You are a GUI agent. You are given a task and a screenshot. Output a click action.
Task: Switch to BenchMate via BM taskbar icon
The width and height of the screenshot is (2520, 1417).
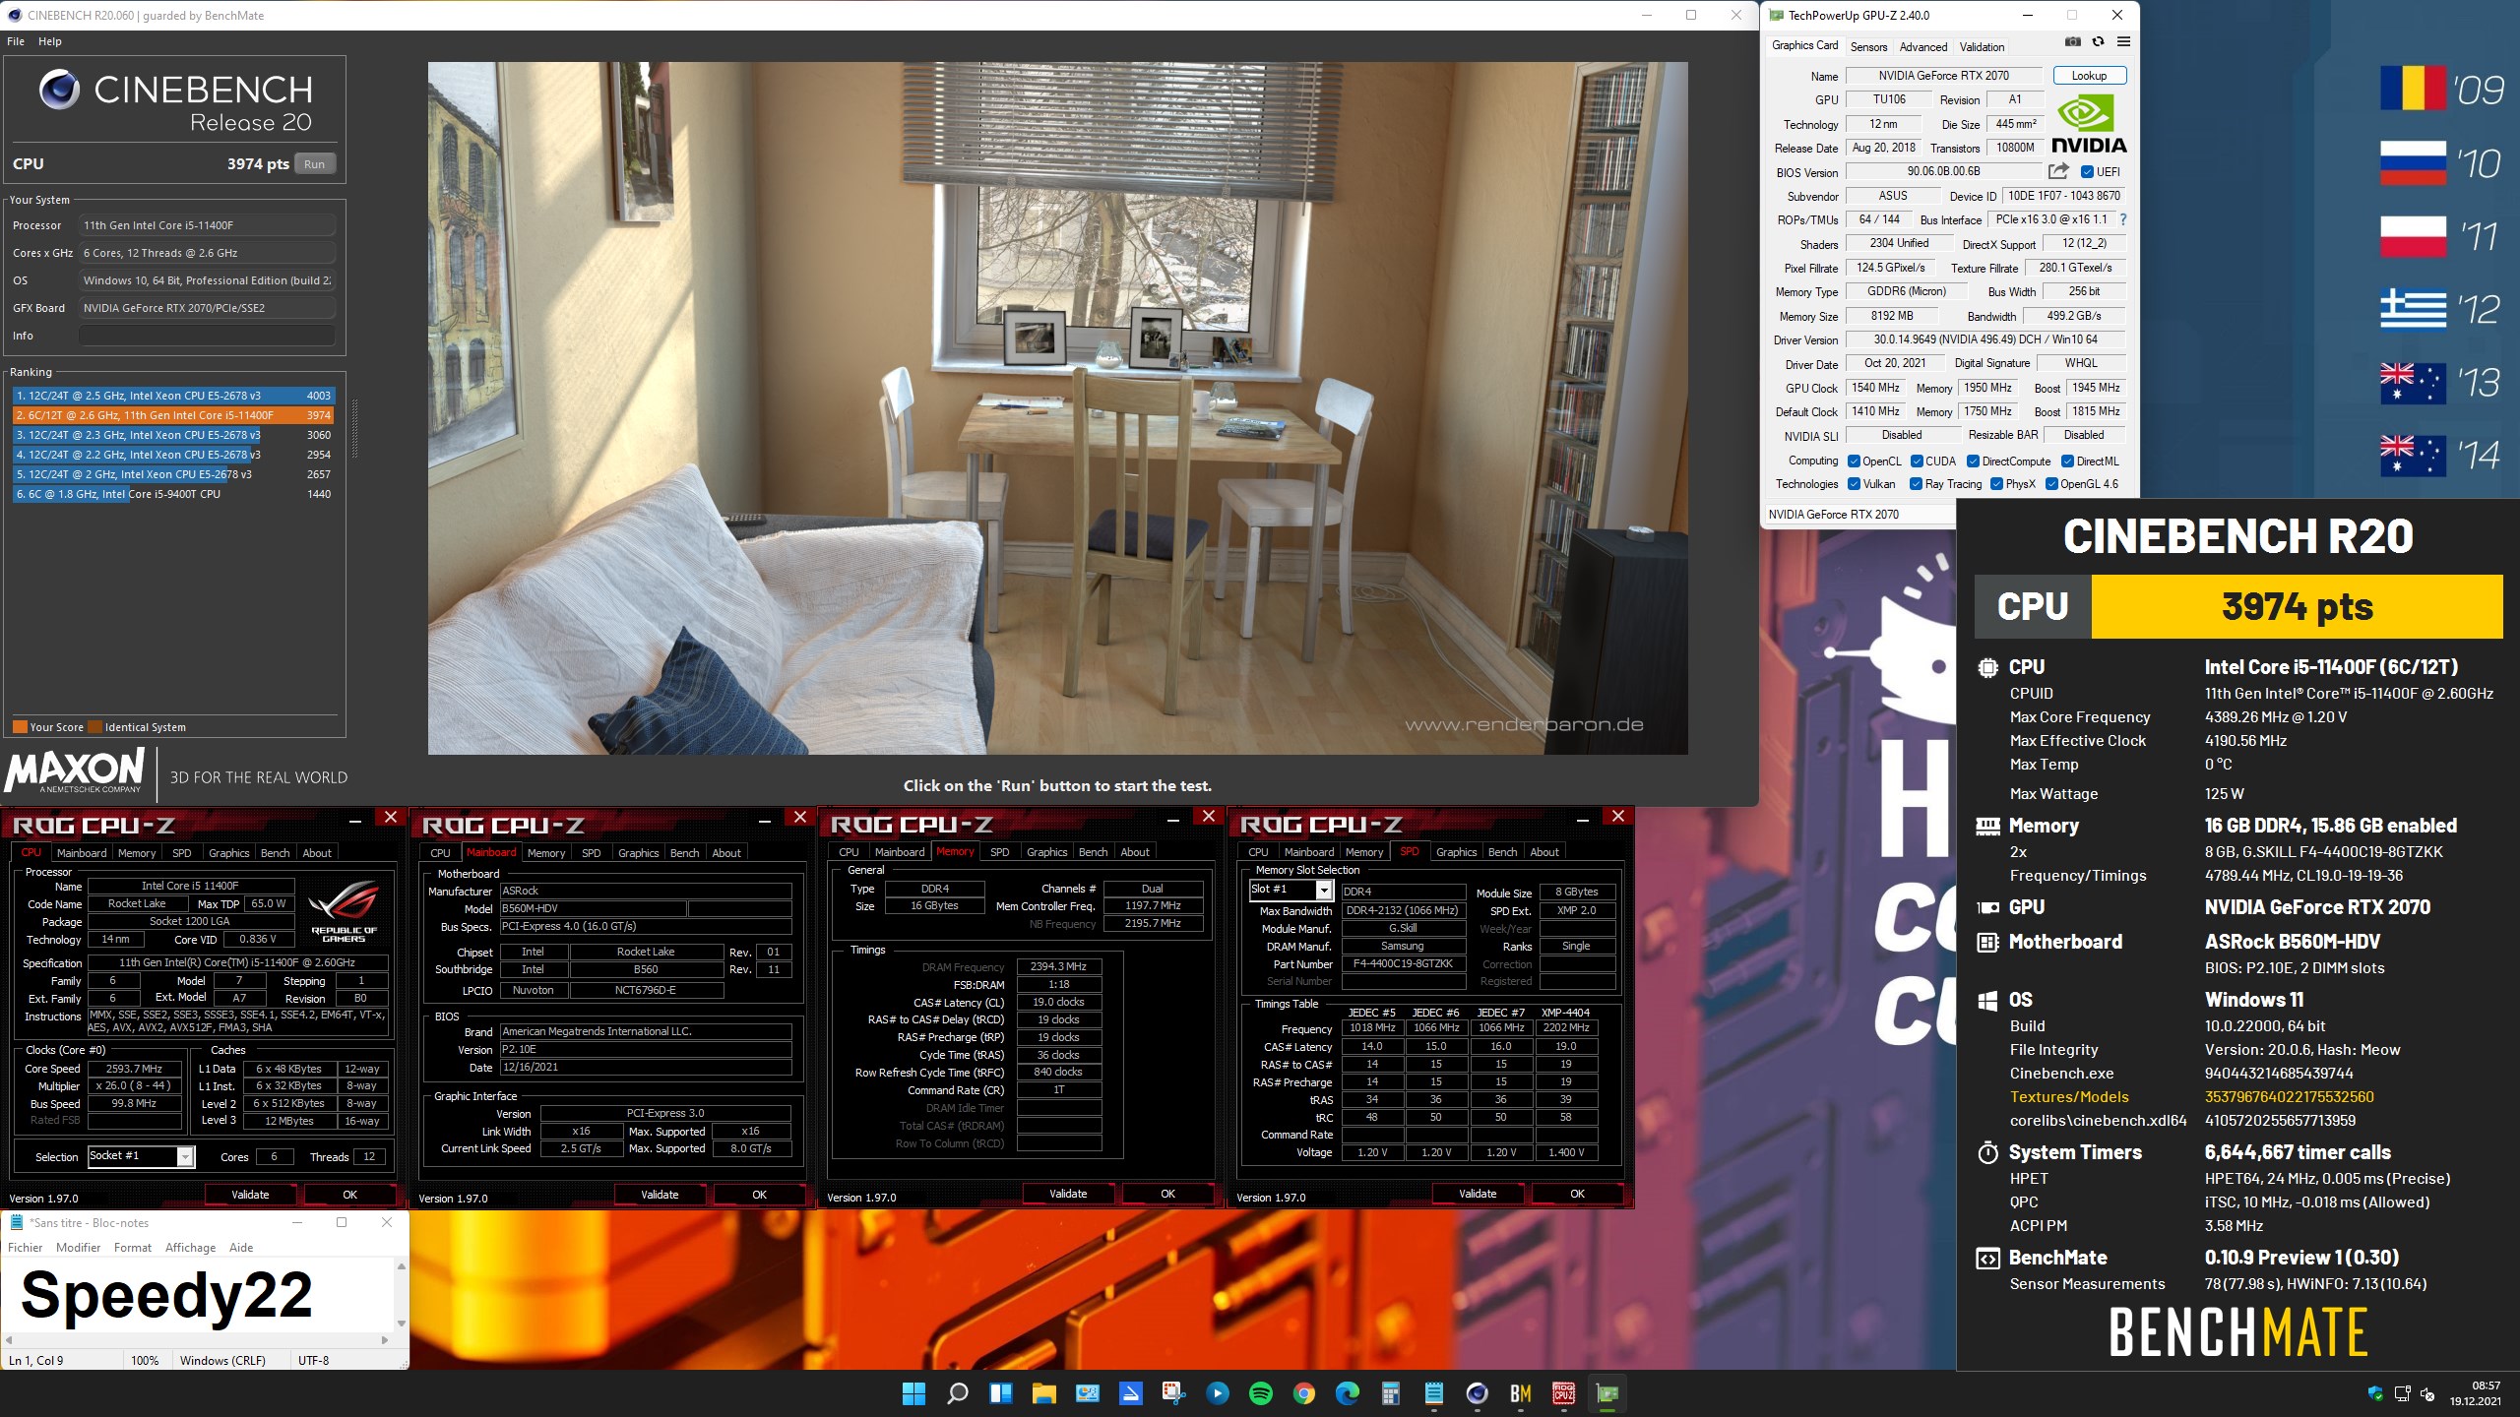pos(1521,1393)
